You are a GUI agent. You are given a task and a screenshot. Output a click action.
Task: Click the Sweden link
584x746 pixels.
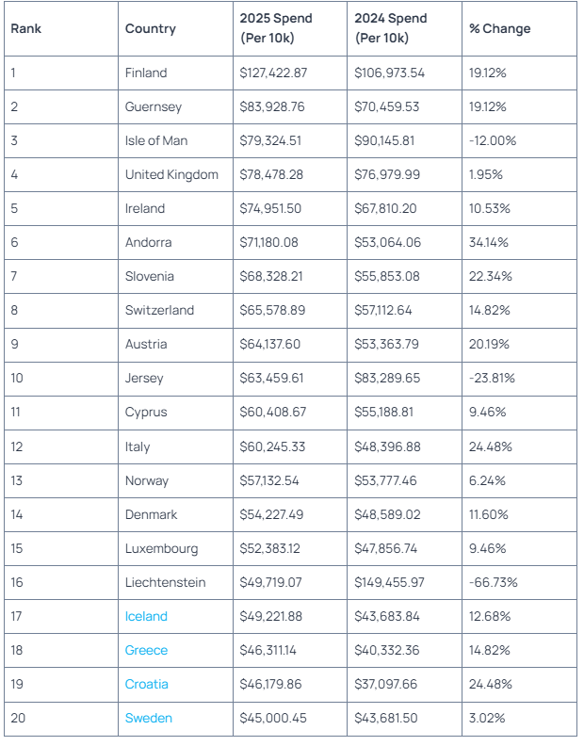click(149, 718)
